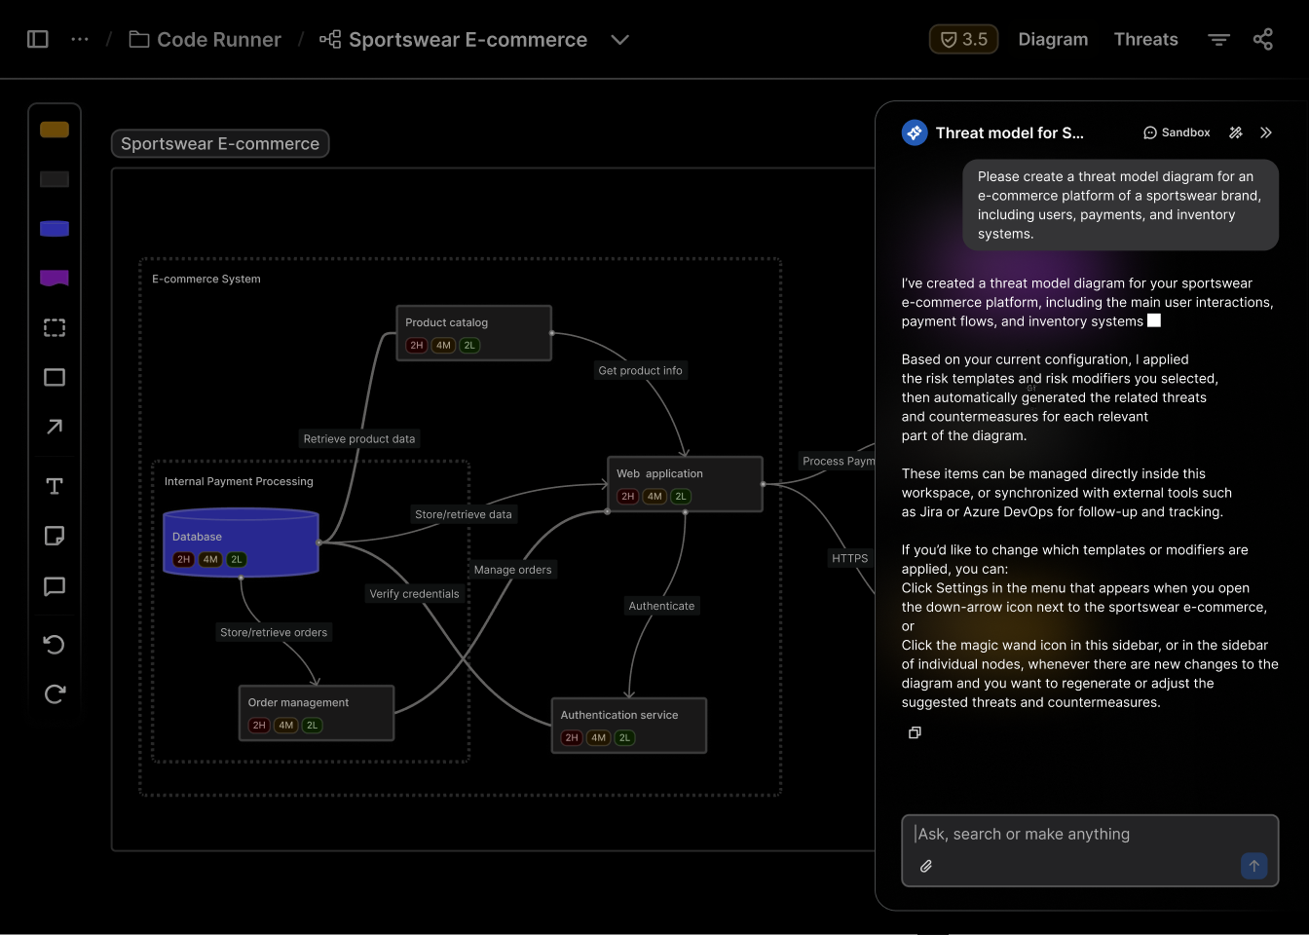Image resolution: width=1309 pixels, height=935 pixels.
Task: Expand the Sportswear E-commerce dropdown chevron
Action: tap(619, 40)
